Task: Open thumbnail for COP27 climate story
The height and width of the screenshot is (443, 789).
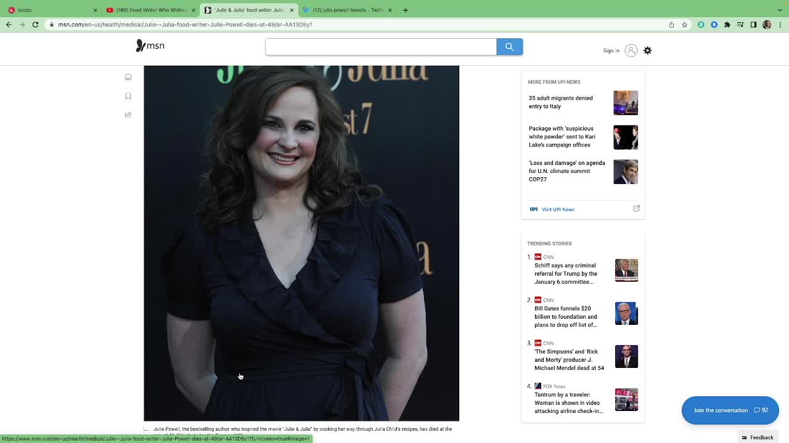Action: pyautogui.click(x=626, y=172)
